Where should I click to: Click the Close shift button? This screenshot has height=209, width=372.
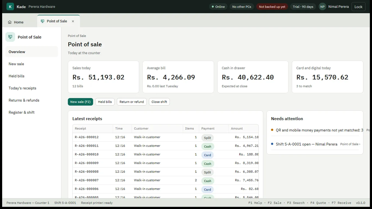click(x=159, y=102)
